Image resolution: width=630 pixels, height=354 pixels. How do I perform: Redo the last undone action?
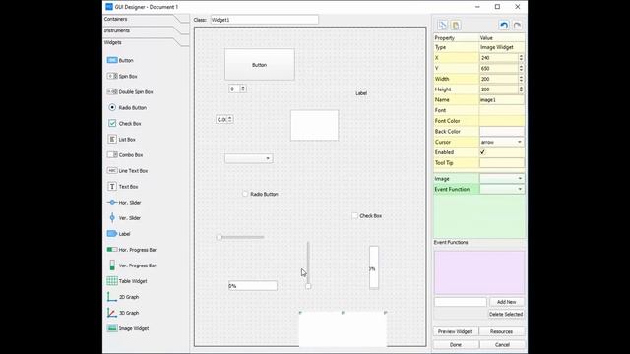point(517,25)
